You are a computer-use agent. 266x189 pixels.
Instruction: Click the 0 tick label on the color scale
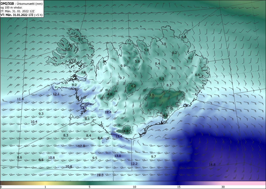(x=1, y=187)
